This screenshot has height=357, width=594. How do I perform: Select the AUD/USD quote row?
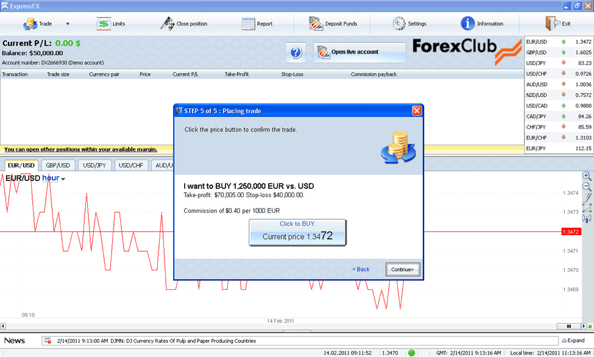tap(559, 84)
